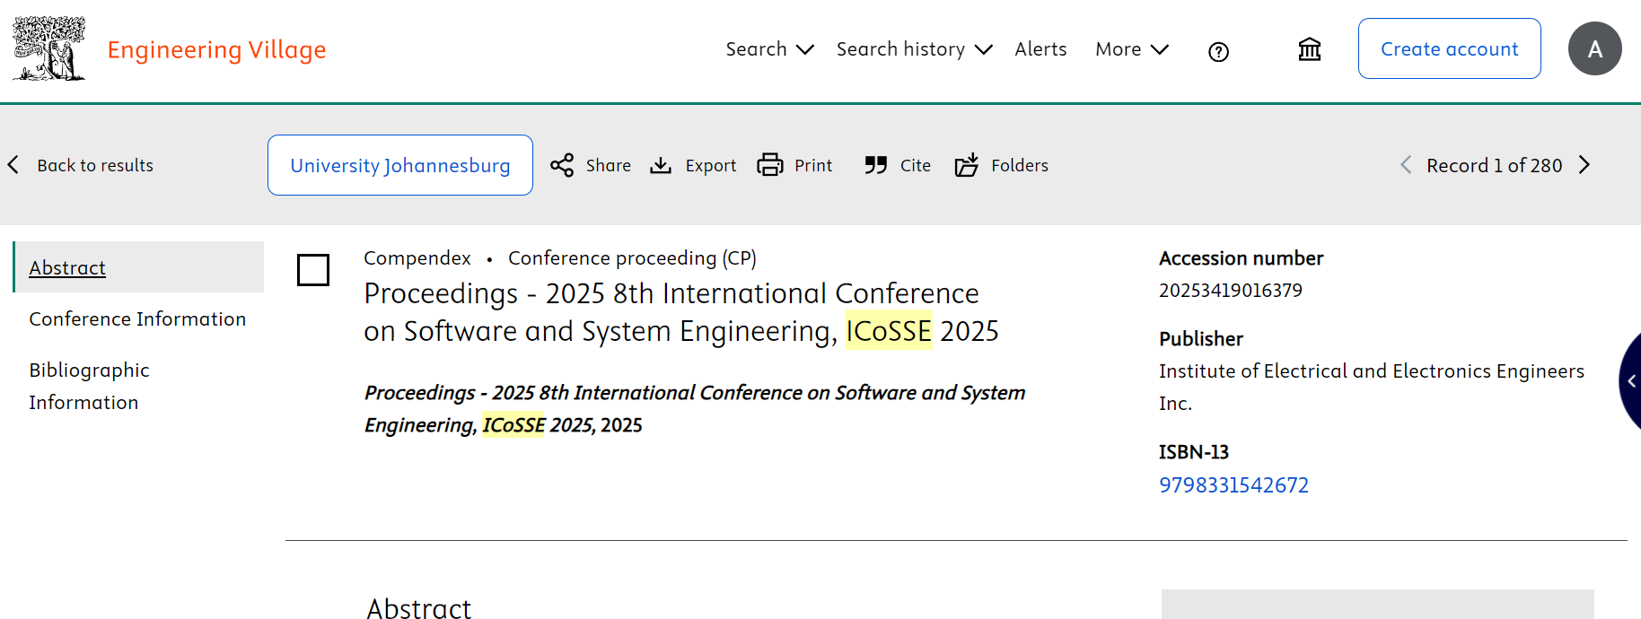Expand the side panel on right edge
Screen dimensions: 1641x619
click(x=1631, y=381)
